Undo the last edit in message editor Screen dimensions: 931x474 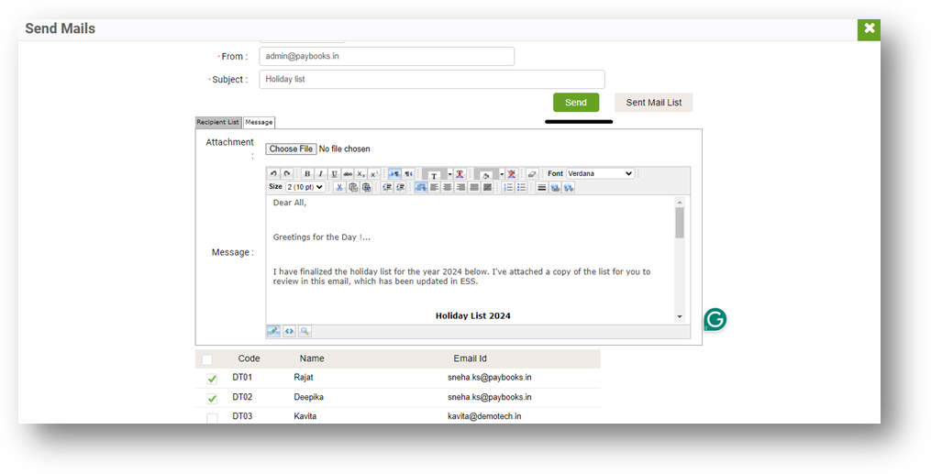click(x=273, y=174)
